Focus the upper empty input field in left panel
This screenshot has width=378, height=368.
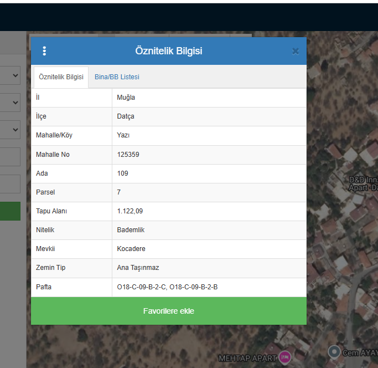coord(9,157)
